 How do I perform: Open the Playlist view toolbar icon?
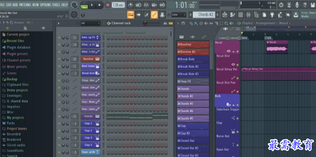(x=225, y=15)
